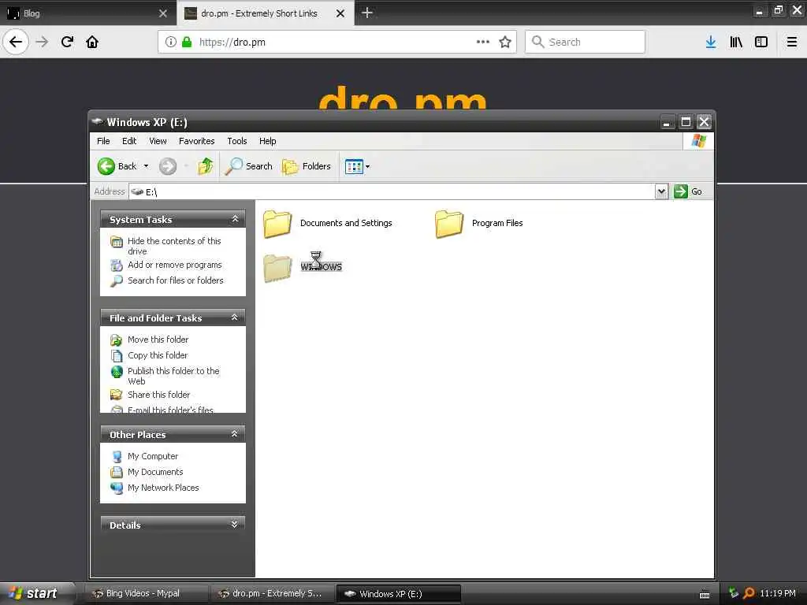Open My Network Places link
This screenshot has height=605, width=807.
163,488
